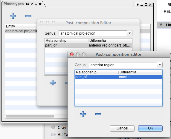Remove a phenotype with the Phenotypes minus icon
This screenshot has width=171, height=139.
click(28, 16)
